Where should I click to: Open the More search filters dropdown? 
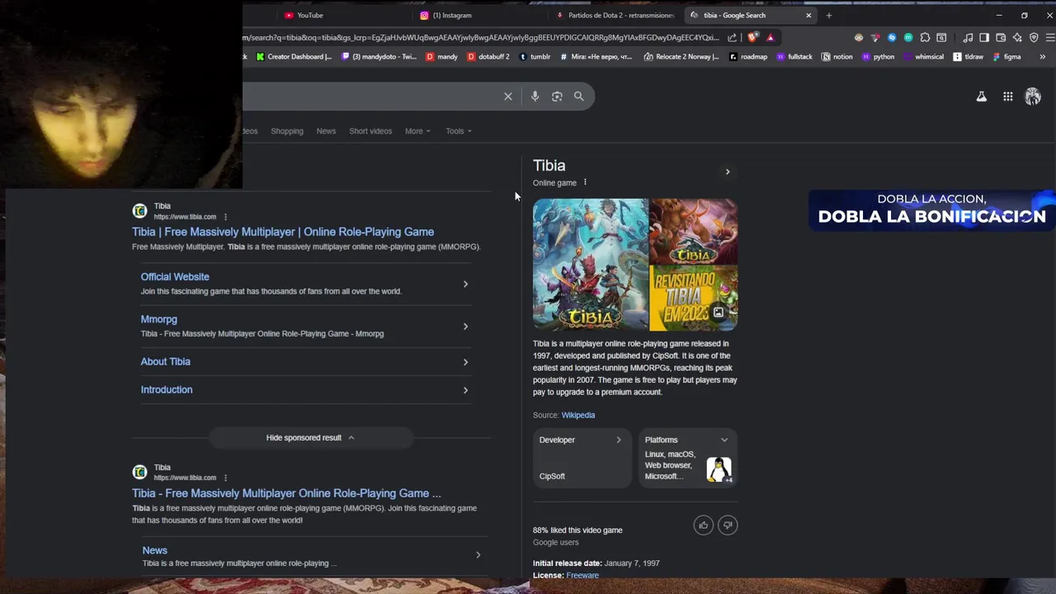[417, 131]
